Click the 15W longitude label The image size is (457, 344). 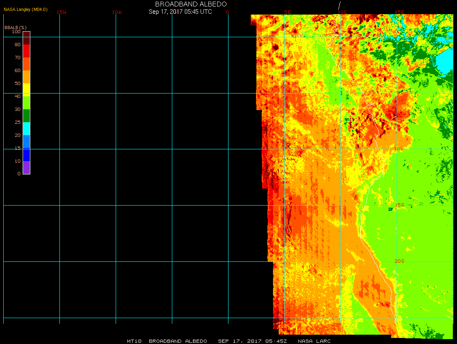click(61, 12)
